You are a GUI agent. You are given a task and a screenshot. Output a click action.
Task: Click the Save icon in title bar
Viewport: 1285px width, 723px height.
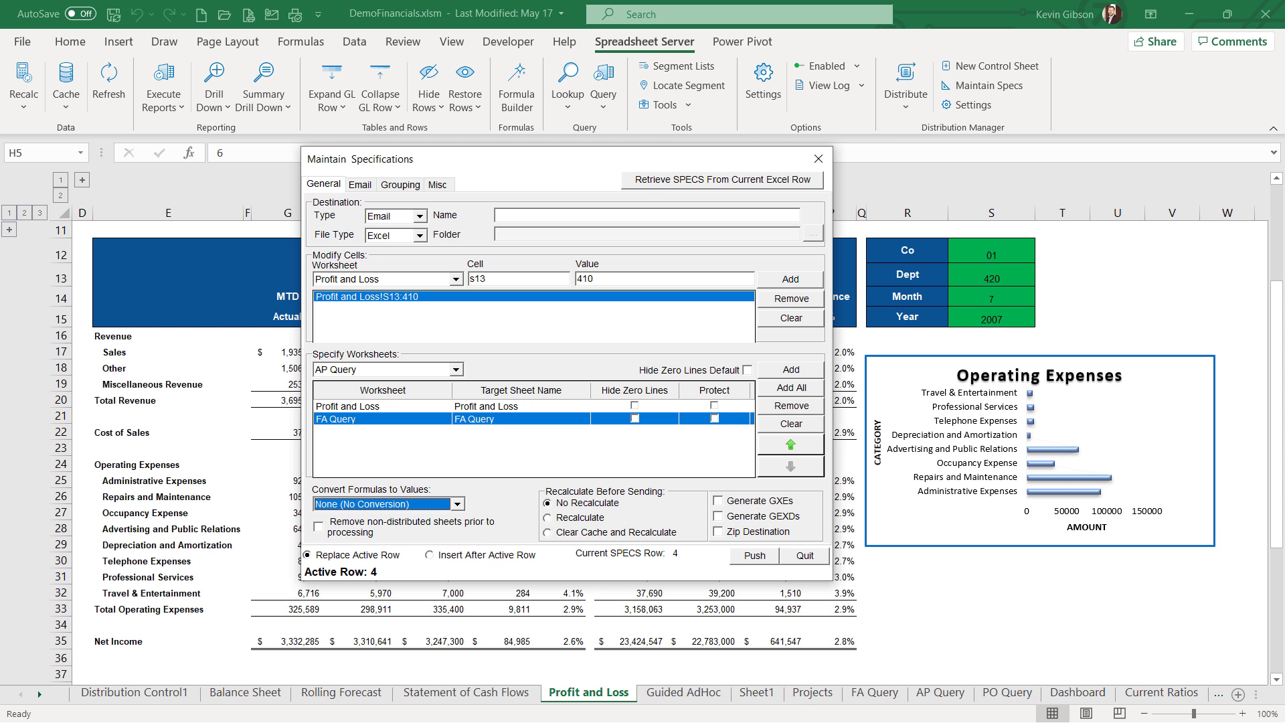(x=114, y=14)
